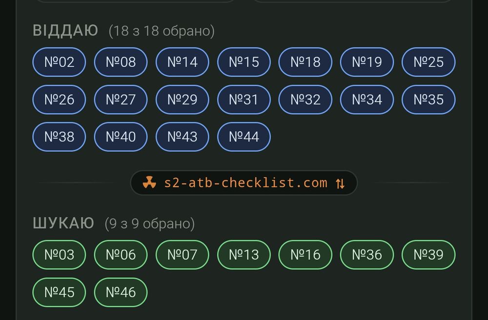The width and height of the screenshot is (488, 320).
Task: Deselect the green №46 chip
Action: (x=121, y=292)
